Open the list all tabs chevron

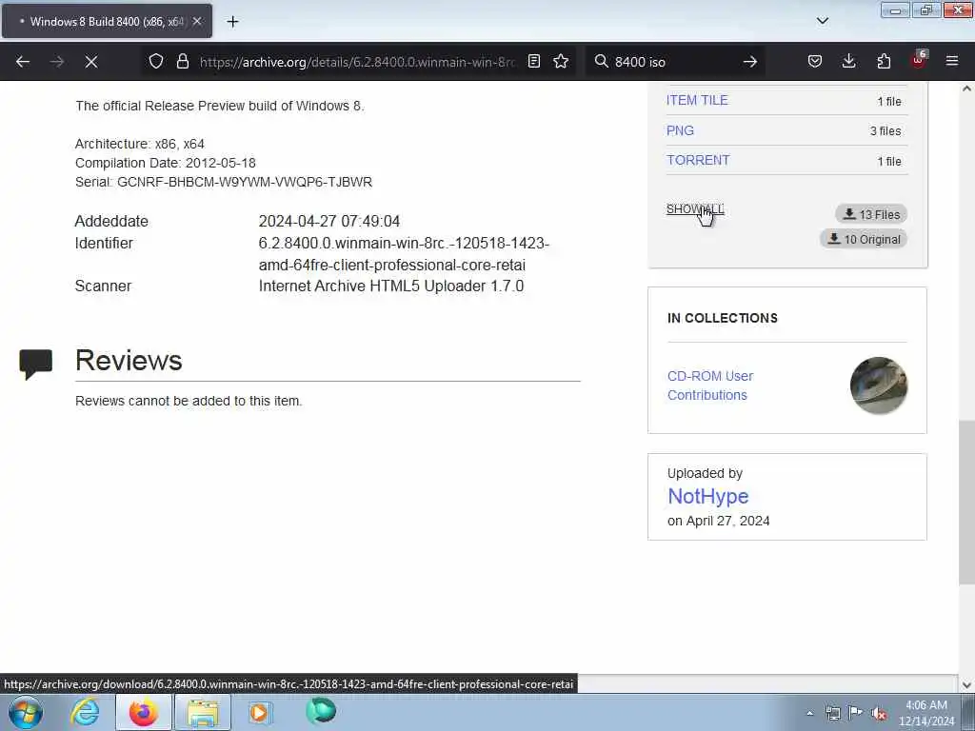point(822,21)
